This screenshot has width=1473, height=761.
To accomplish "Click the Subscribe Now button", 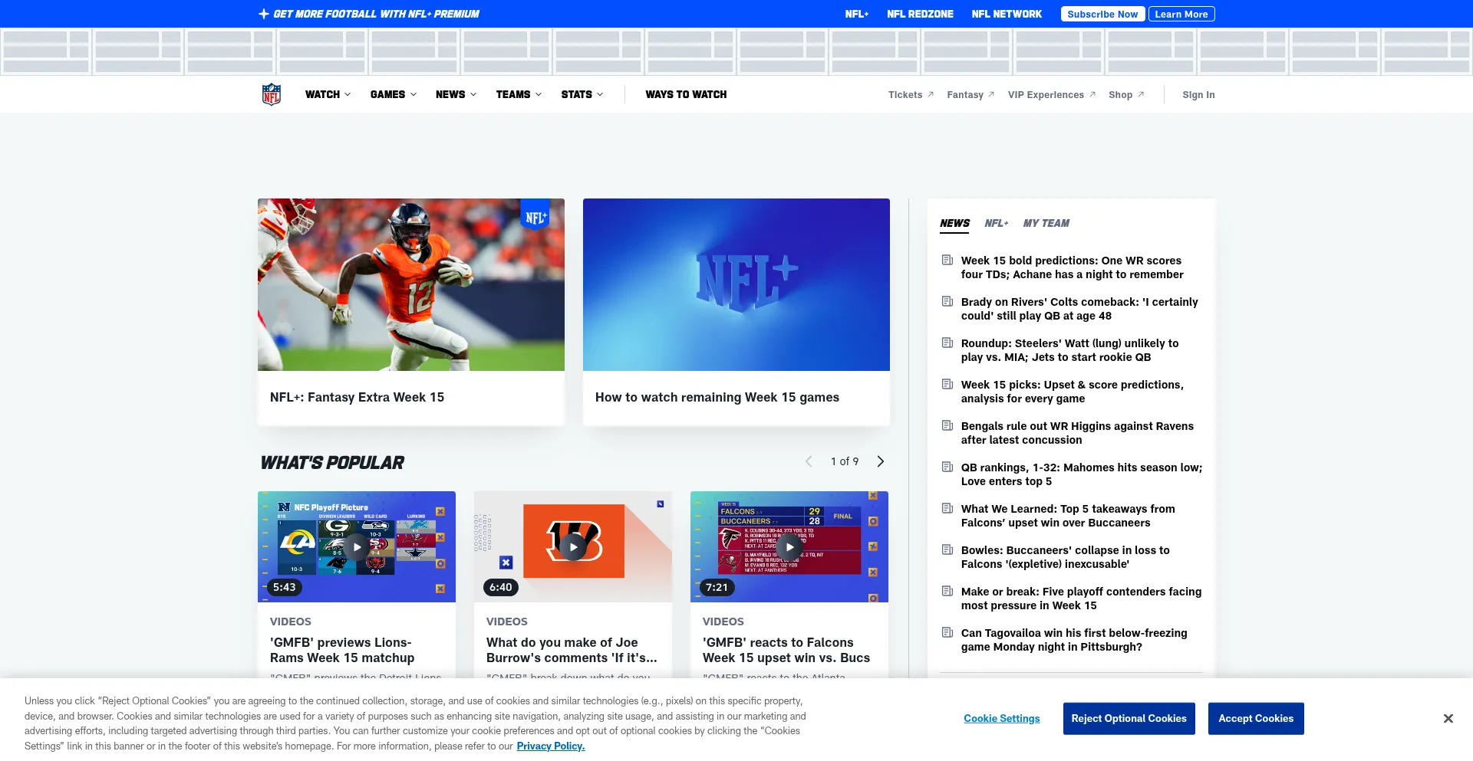I will click(x=1102, y=14).
